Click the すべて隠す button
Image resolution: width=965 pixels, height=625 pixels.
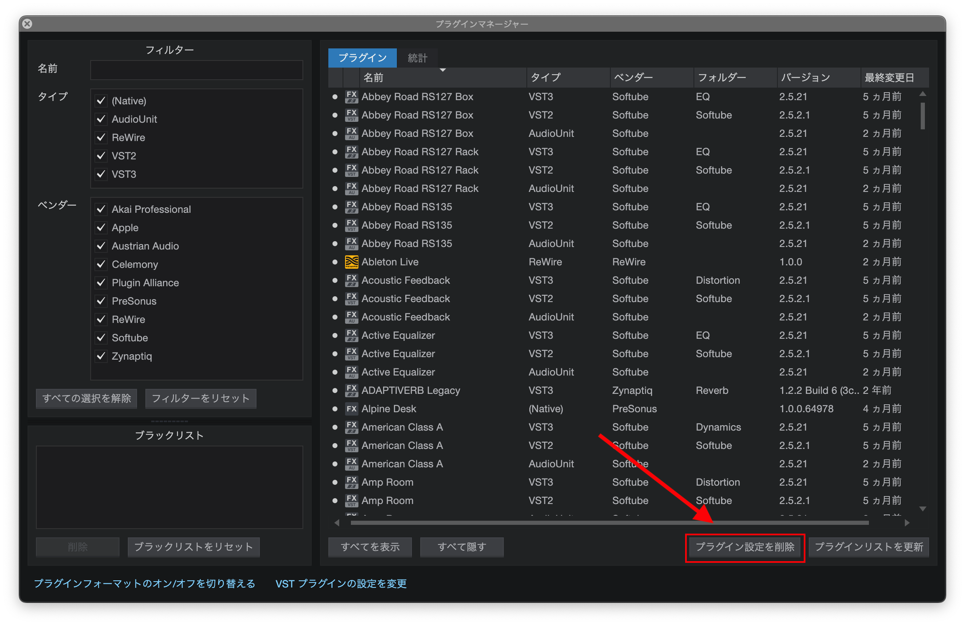click(x=462, y=547)
